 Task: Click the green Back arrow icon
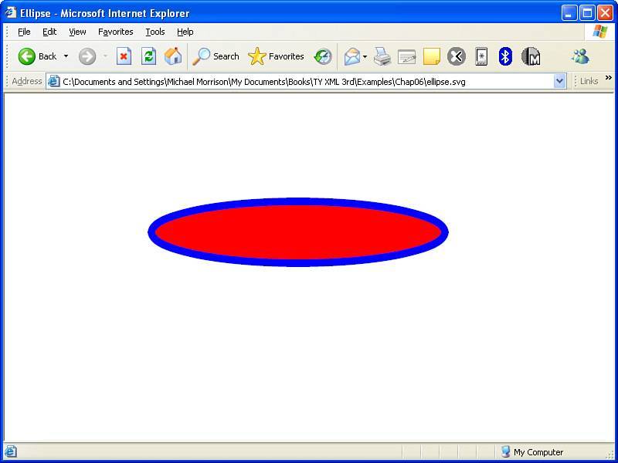27,56
